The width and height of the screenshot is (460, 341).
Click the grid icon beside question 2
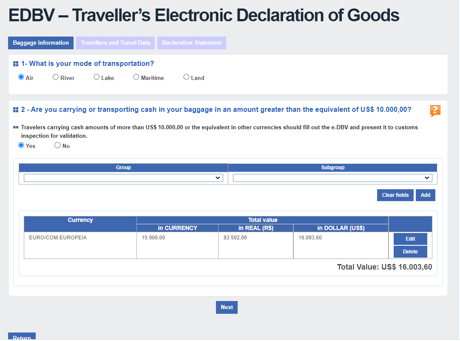(16, 110)
